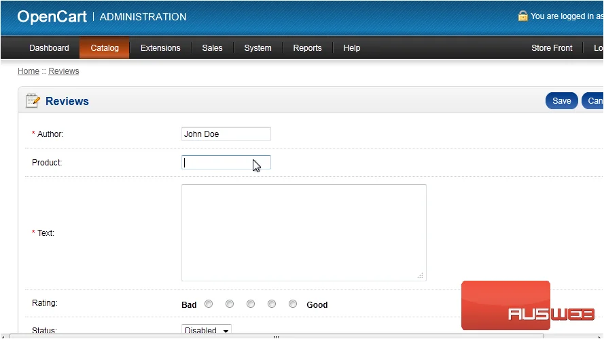
Task: Open the Sales menu
Action: click(212, 48)
